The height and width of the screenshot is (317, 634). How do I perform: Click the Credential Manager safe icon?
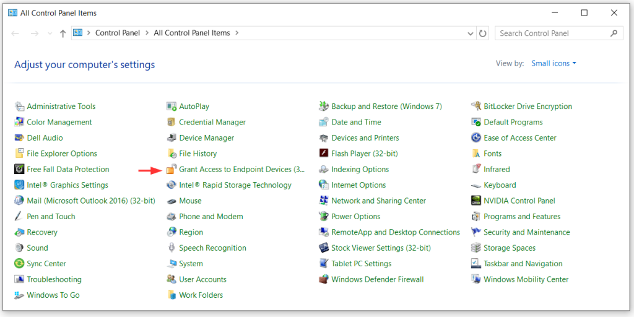(x=172, y=122)
